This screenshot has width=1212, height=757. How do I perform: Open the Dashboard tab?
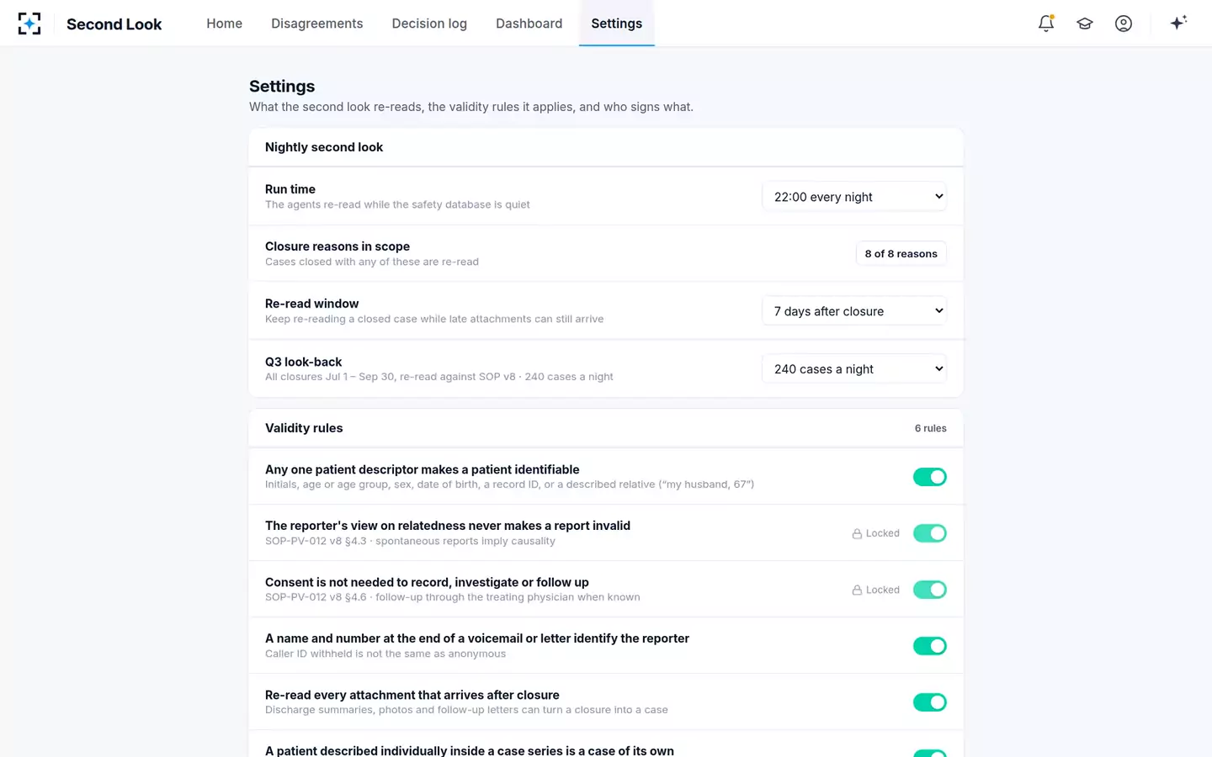[x=529, y=24]
